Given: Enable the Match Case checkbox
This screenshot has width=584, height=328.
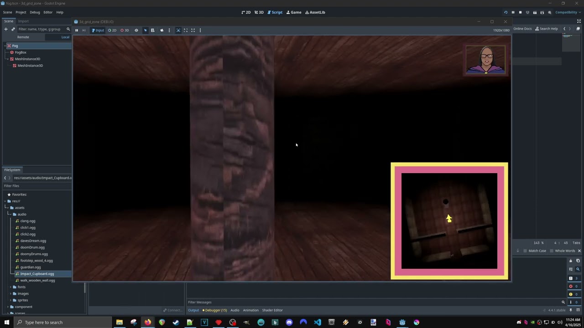Looking at the screenshot, I should (525, 251).
